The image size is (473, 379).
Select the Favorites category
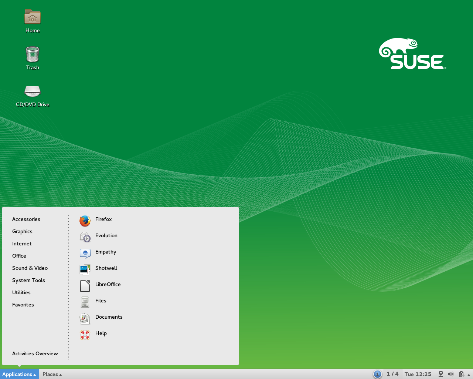pyautogui.click(x=23, y=305)
